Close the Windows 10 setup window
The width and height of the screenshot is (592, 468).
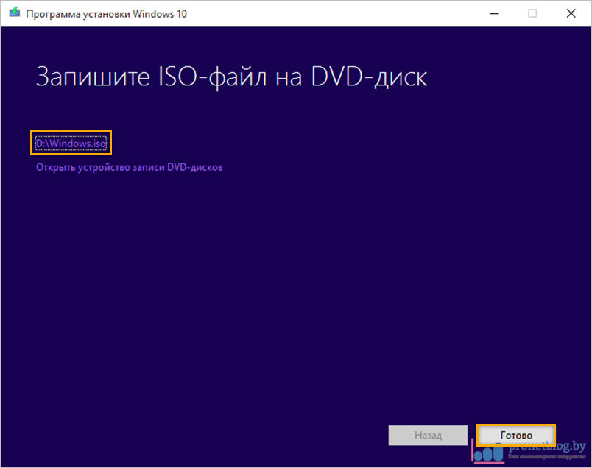pos(571,13)
